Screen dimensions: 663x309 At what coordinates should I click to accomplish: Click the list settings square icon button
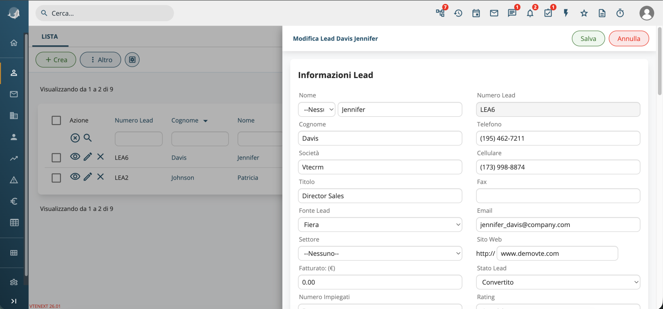pos(132,60)
